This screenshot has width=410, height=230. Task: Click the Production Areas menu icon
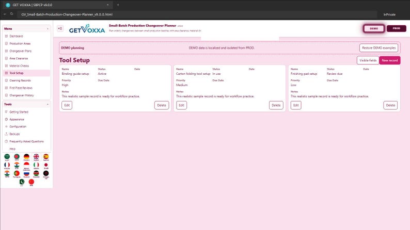(x=6, y=44)
